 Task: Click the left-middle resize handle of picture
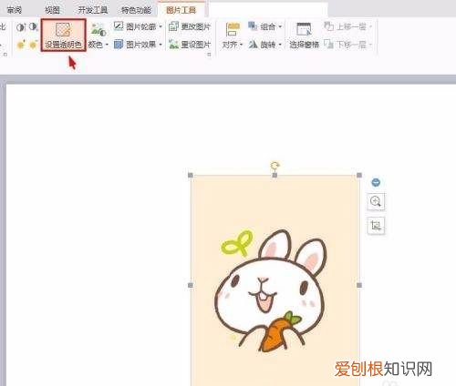point(191,285)
